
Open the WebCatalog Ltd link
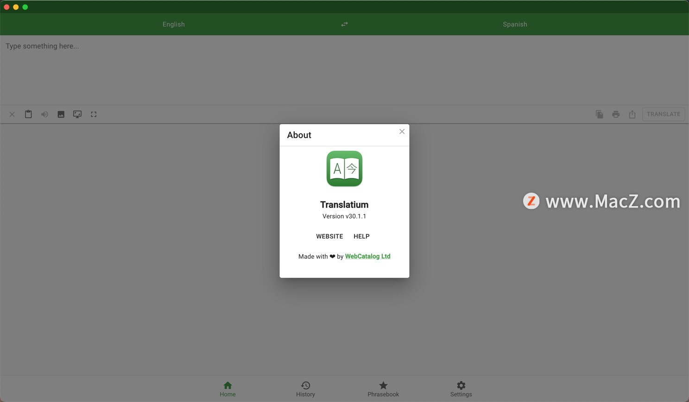(x=368, y=256)
